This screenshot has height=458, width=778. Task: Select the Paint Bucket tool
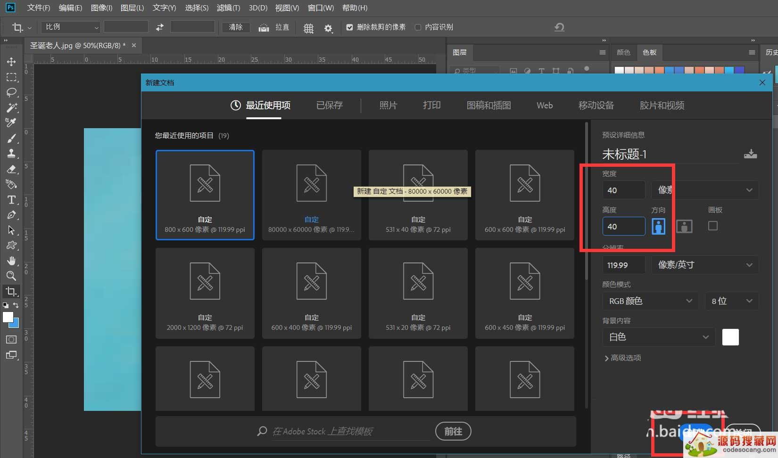click(11, 184)
